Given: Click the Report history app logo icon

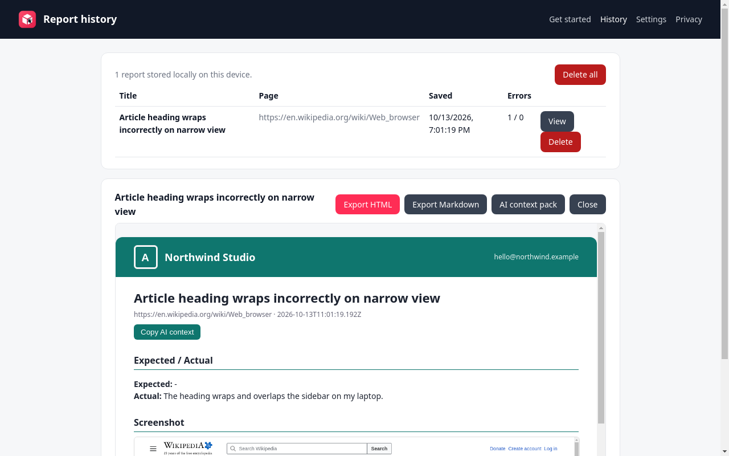Looking at the screenshot, I should (27, 19).
